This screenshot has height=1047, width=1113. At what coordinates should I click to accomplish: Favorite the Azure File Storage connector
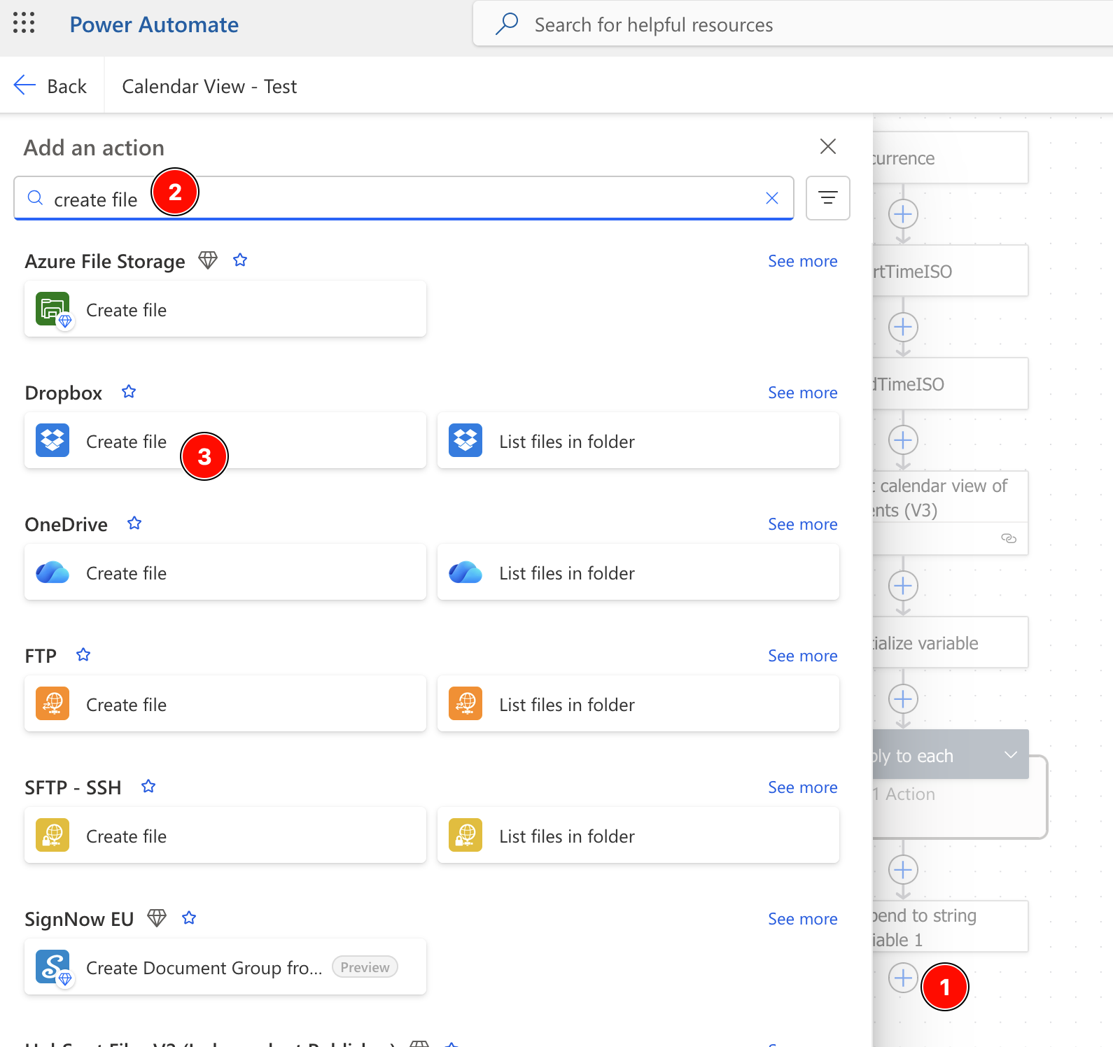240,260
